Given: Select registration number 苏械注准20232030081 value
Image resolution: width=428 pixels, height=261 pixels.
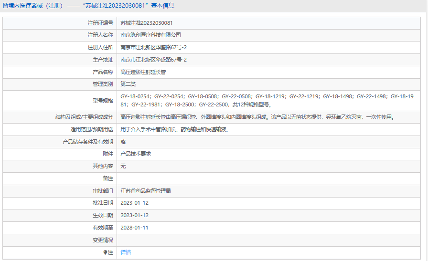Looking at the screenshot, I should point(147,23).
